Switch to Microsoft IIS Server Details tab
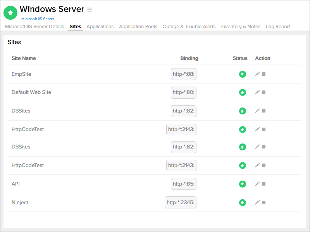Screen dimensions: 310x232 pyautogui.click(x=34, y=27)
